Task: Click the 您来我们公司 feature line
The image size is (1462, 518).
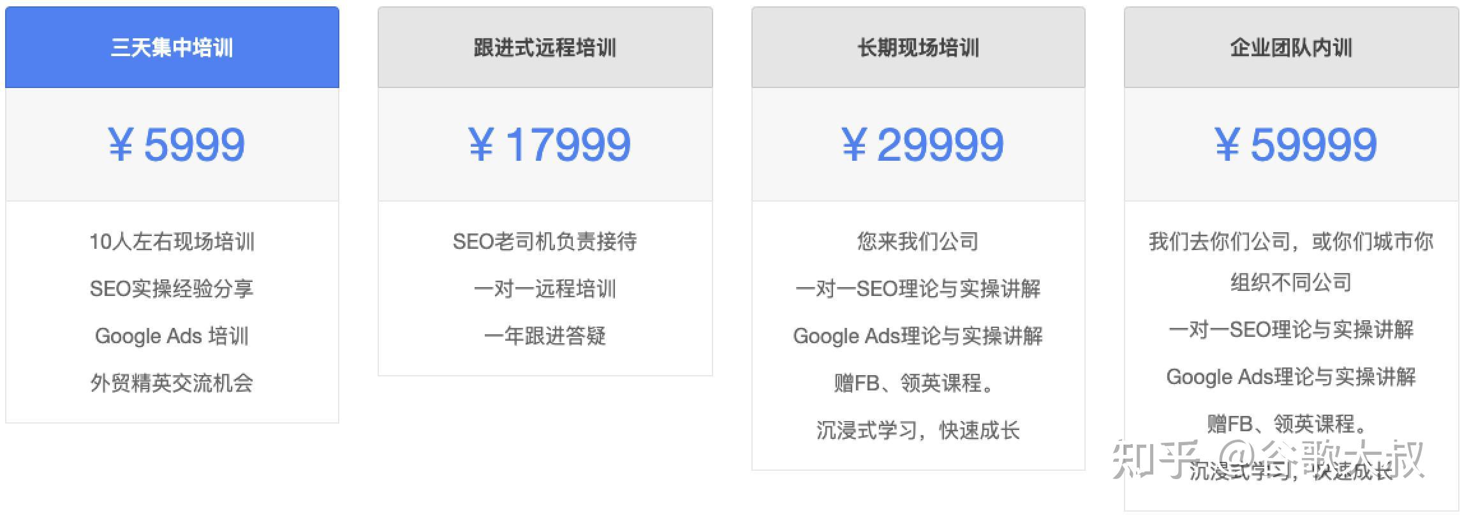Action: [918, 242]
